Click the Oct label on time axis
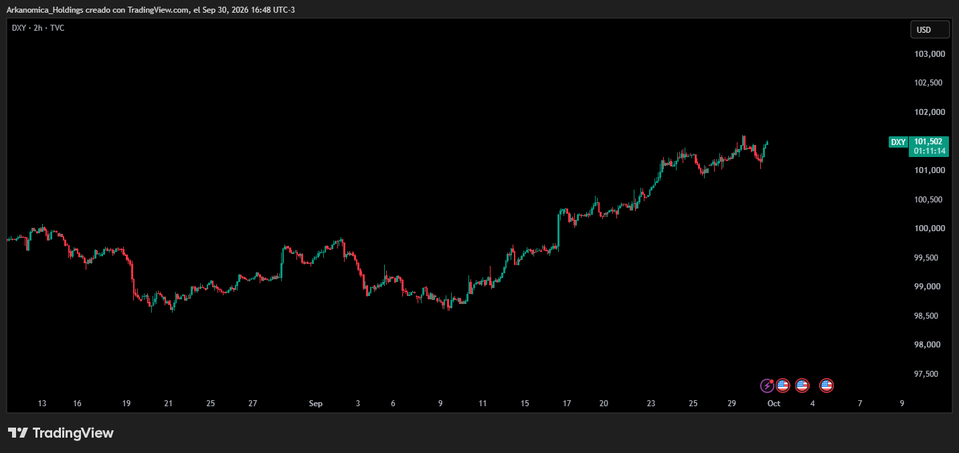The width and height of the screenshot is (959, 453). click(774, 404)
